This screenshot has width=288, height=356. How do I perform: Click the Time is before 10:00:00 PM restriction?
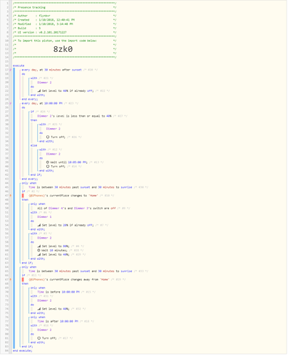(x=58, y=292)
